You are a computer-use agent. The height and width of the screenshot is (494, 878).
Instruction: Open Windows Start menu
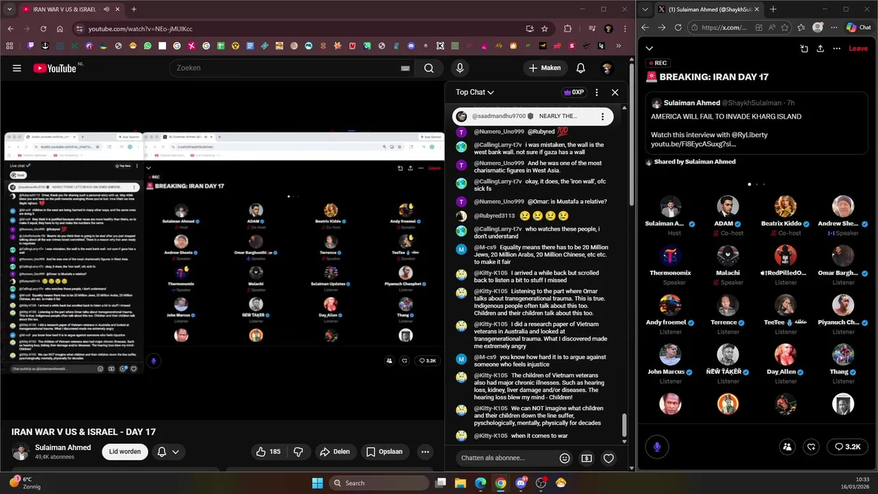click(318, 483)
